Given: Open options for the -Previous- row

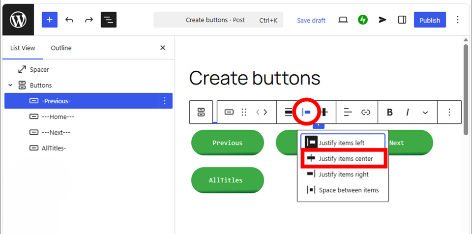Looking at the screenshot, I should pyautogui.click(x=165, y=101).
